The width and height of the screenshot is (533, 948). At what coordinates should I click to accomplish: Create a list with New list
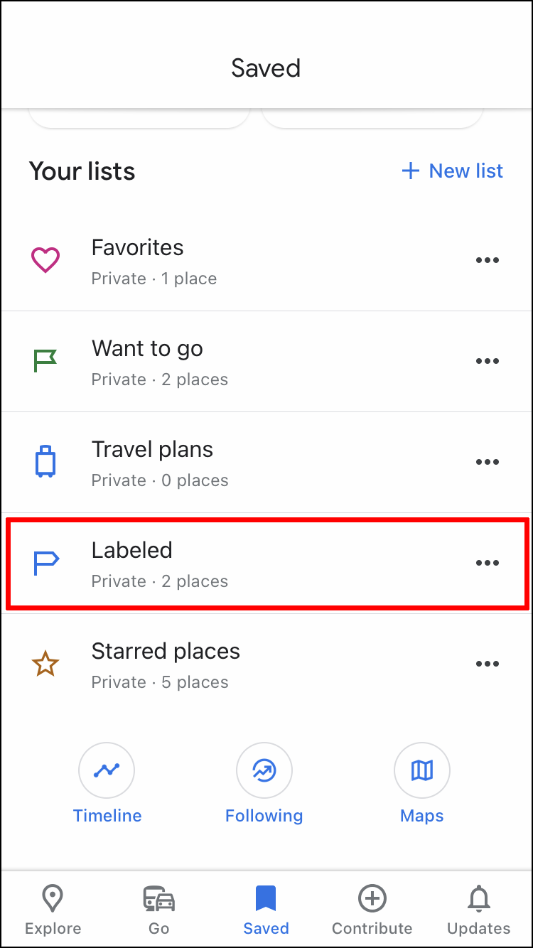[x=453, y=171]
